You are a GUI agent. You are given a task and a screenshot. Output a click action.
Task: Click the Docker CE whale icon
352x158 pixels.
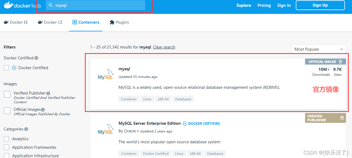pos(40,22)
